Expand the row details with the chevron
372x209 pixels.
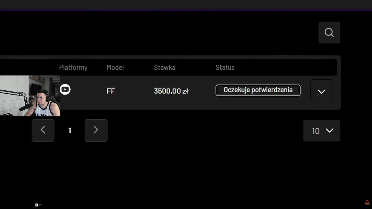pyautogui.click(x=321, y=91)
